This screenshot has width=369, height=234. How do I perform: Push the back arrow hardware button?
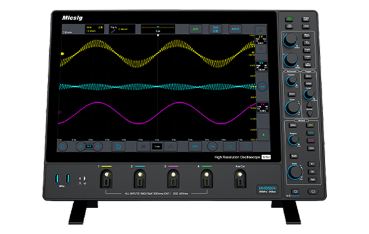point(307,42)
